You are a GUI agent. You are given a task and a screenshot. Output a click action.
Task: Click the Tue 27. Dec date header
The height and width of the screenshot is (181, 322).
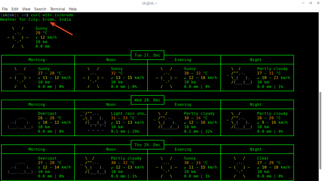[147, 55]
